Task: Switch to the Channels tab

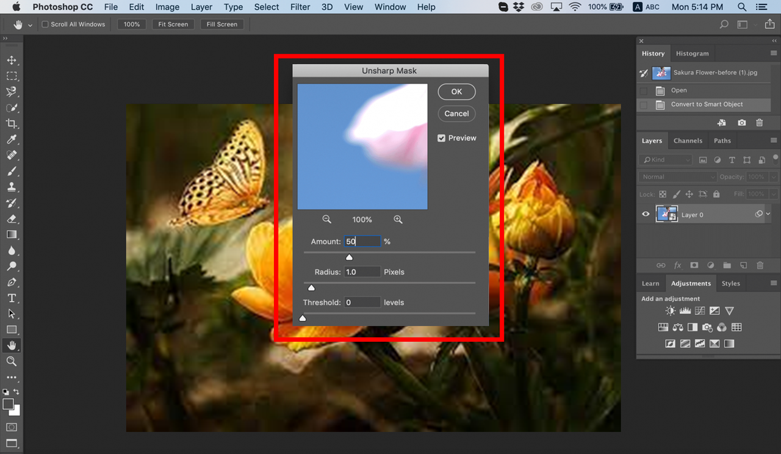Action: pos(688,140)
